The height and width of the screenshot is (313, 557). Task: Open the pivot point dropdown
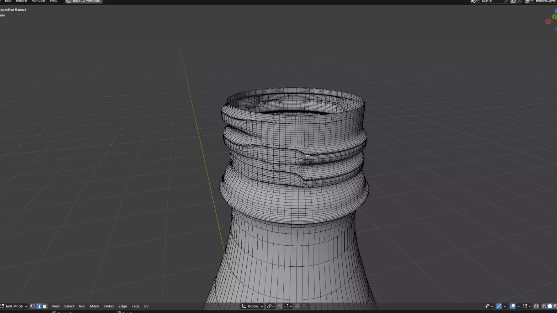pos(271,306)
